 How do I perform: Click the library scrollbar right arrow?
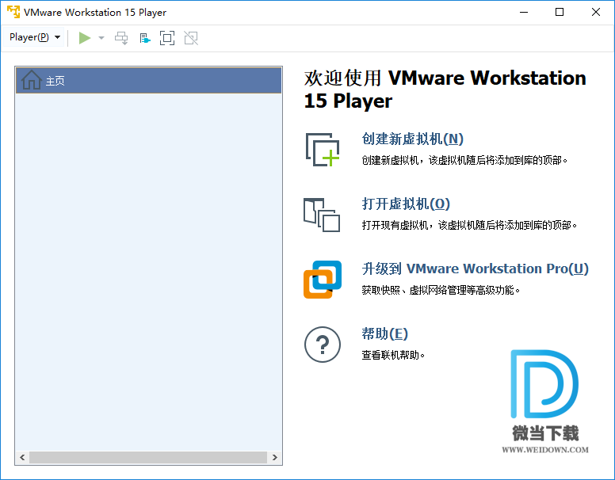tap(274, 457)
